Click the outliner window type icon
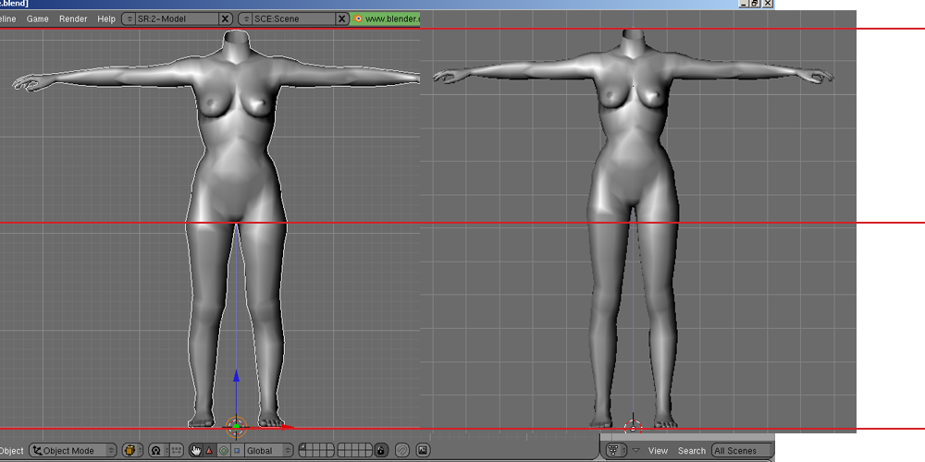The width and height of the screenshot is (925, 462). 612,450
